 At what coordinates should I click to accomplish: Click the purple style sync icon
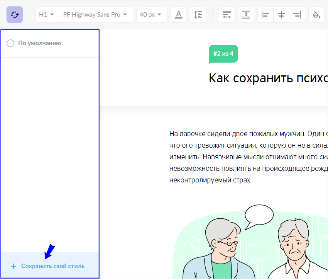point(14,14)
